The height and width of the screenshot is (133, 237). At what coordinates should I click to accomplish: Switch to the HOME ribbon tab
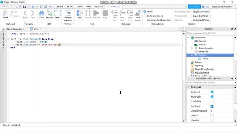(60, 7)
